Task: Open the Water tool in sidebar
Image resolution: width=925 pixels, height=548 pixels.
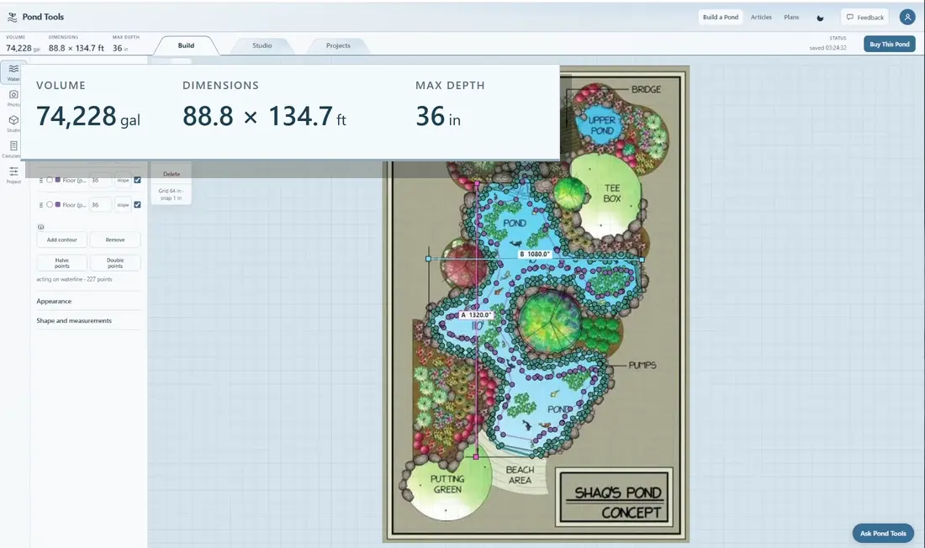Action: [x=13, y=72]
